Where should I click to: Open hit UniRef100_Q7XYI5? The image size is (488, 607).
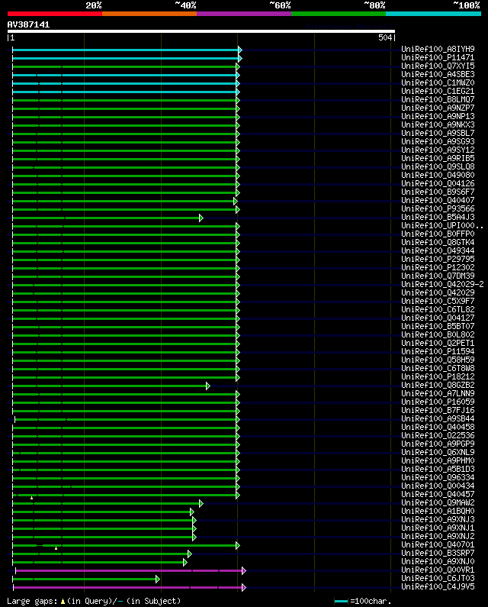pos(438,66)
